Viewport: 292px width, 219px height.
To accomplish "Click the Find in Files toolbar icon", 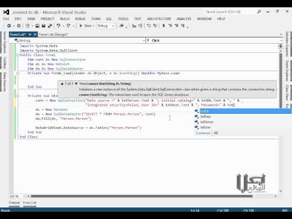I will pos(122,26).
